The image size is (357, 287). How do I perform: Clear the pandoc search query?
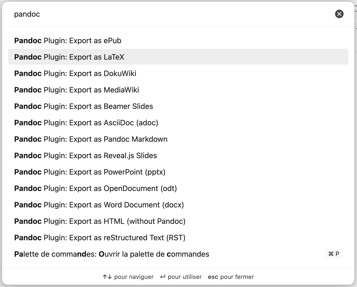coord(339,14)
